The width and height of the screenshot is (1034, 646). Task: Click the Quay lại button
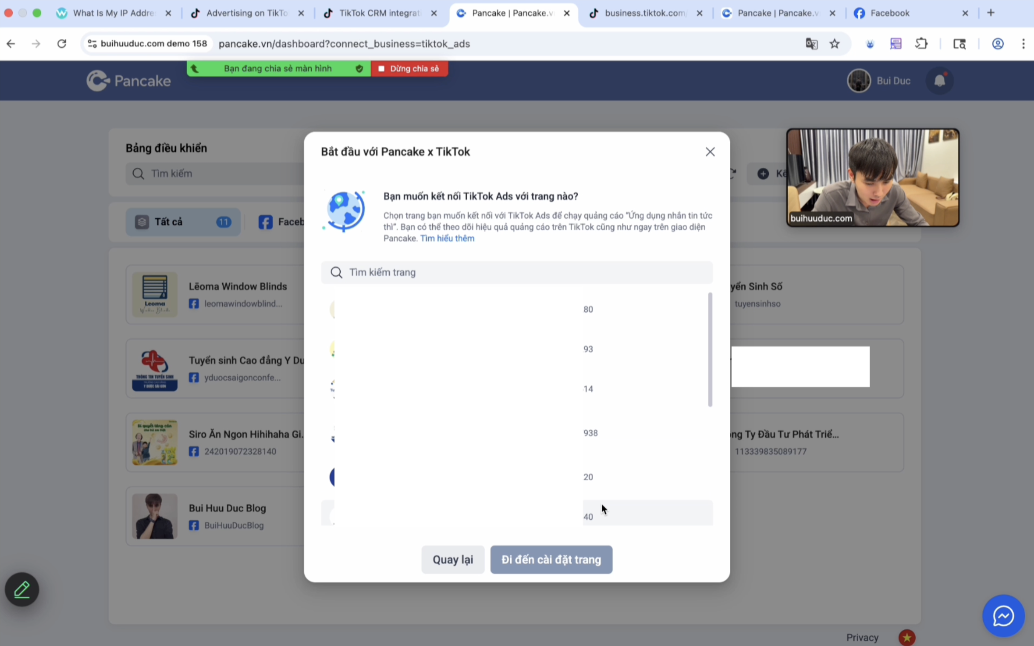[x=453, y=559]
